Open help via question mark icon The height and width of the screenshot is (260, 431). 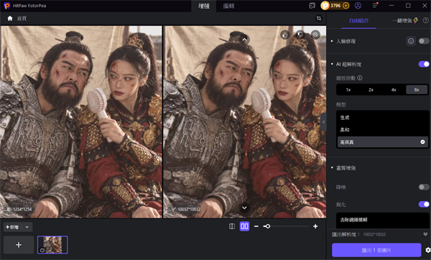[425, 20]
